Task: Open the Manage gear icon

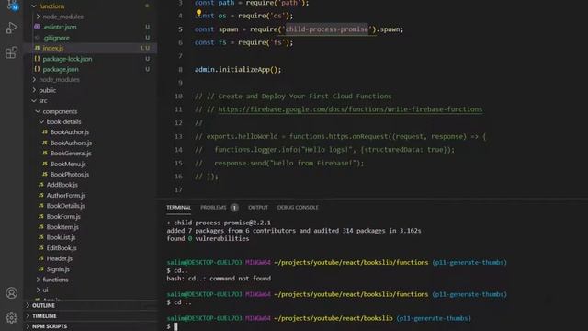Action: tap(11, 317)
